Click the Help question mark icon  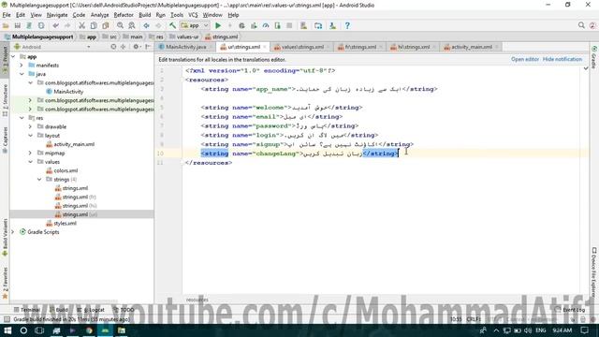(347, 25)
